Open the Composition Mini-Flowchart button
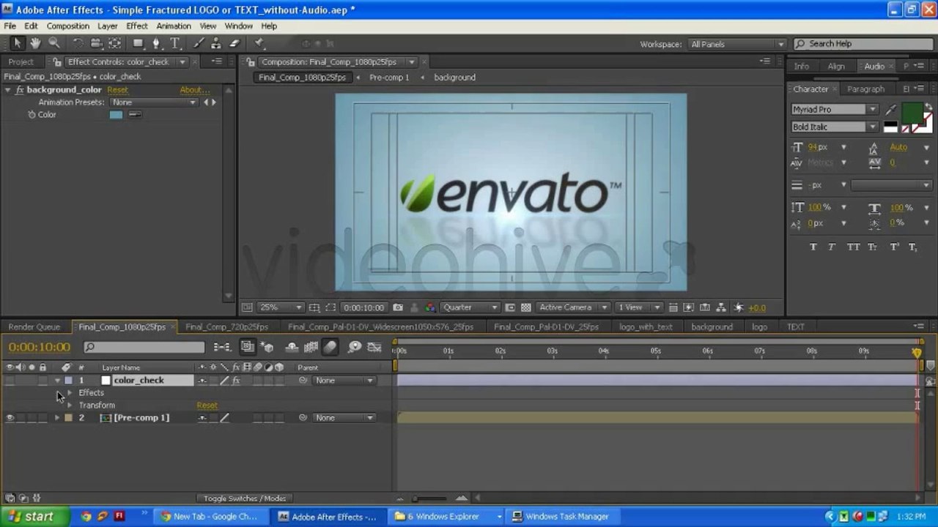This screenshot has height=527, width=938. (222, 347)
